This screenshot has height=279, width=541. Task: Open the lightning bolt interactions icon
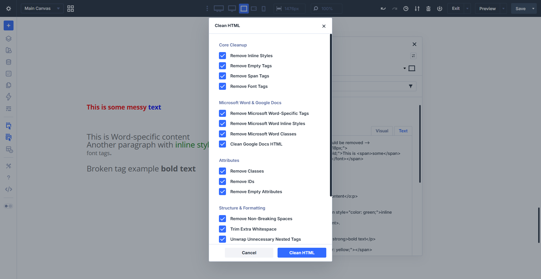tap(8, 97)
